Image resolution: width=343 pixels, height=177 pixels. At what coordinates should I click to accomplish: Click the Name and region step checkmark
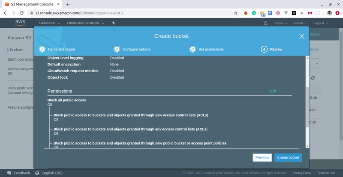coord(42,49)
